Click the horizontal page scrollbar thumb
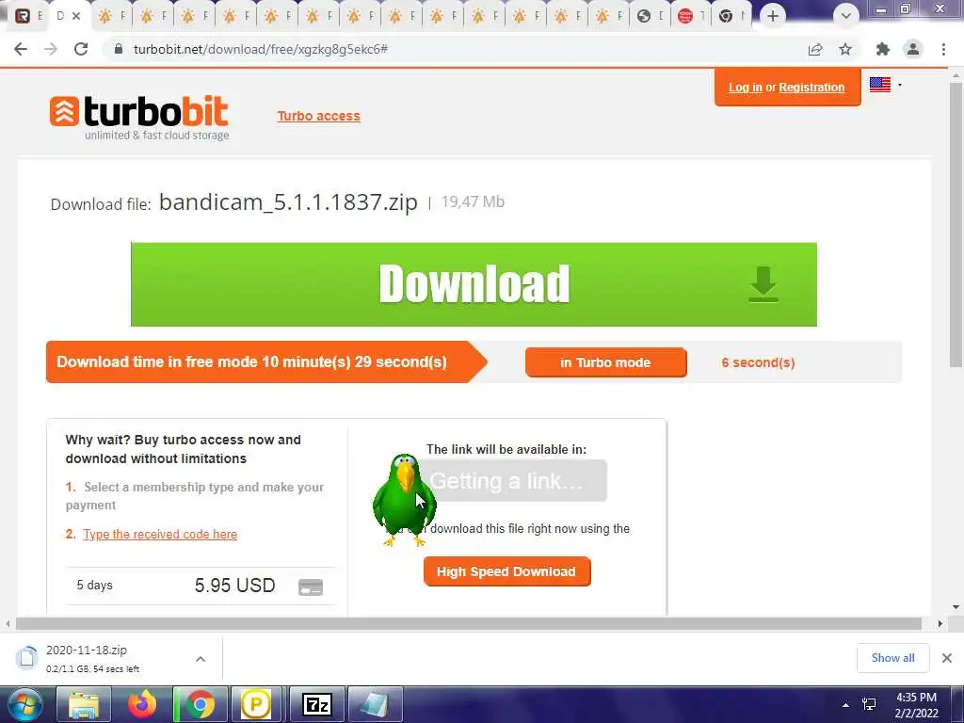Viewport: 964px width, 723px height. 469,624
